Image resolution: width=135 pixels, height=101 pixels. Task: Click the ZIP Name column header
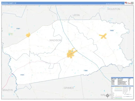(x=120, y=79)
